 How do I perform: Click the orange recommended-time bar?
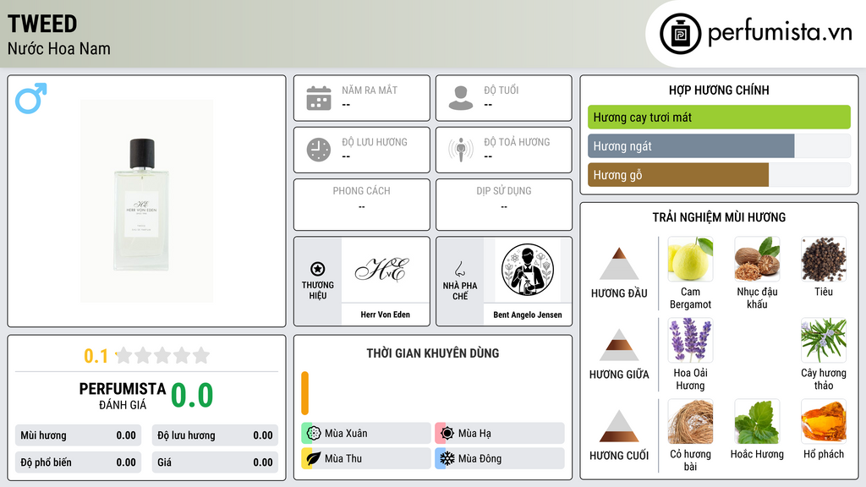pyautogui.click(x=304, y=393)
